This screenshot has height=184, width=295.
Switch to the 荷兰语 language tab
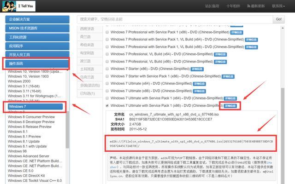click(90, 37)
